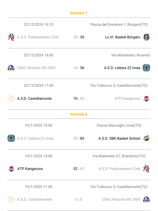Image resolution: width=158 pixels, height=211 pixels.
Task: Click the Pallacanestro Ciriè logo in Giornata 8
Action: point(146,169)
